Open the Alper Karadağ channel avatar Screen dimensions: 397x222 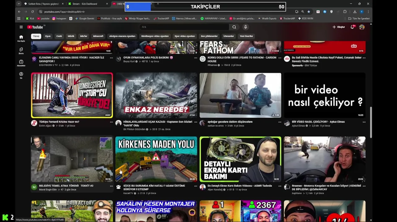pyautogui.click(x=203, y=187)
